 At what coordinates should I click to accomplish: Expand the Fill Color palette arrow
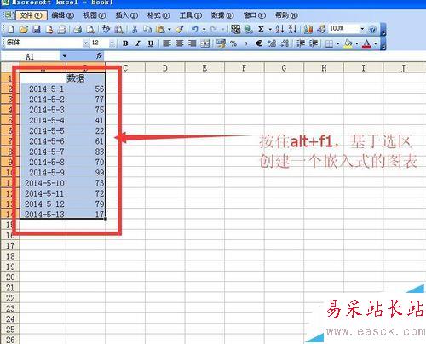pos(357,43)
